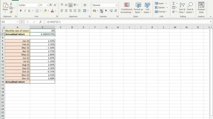Select empty cell B16 Annualized return
The width and height of the screenshot is (213, 119).
42,82
